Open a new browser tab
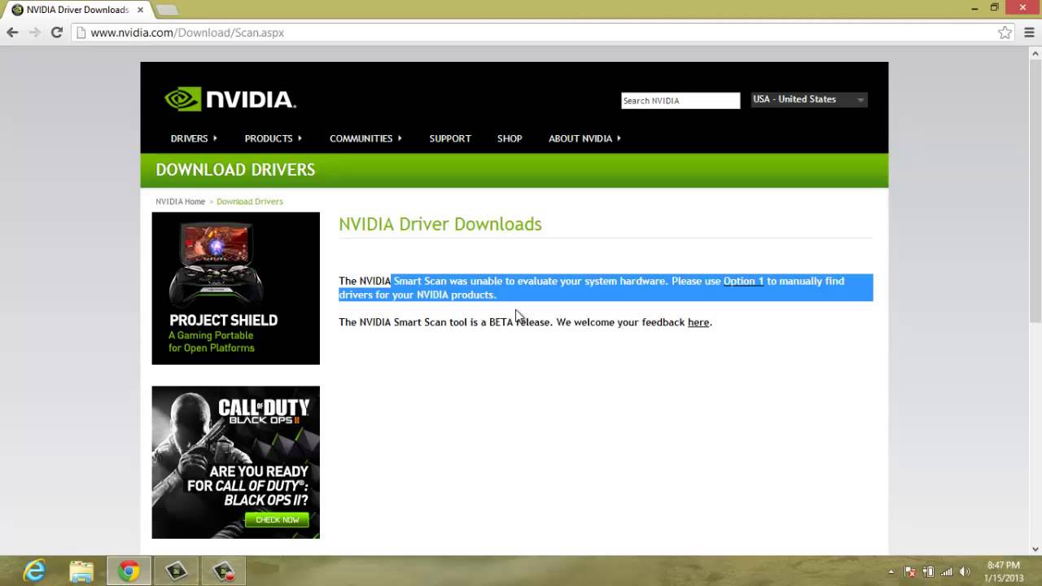This screenshot has height=586, width=1042. pos(167,10)
